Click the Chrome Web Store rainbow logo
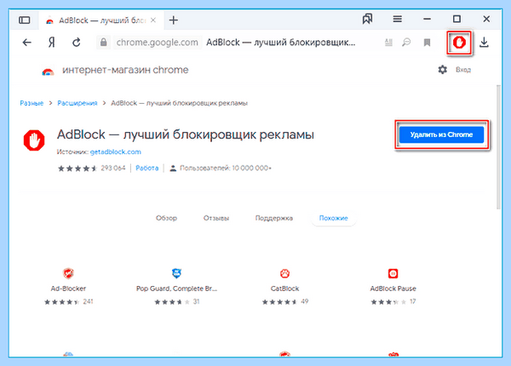Screen dimensions: 511x366 [48, 71]
